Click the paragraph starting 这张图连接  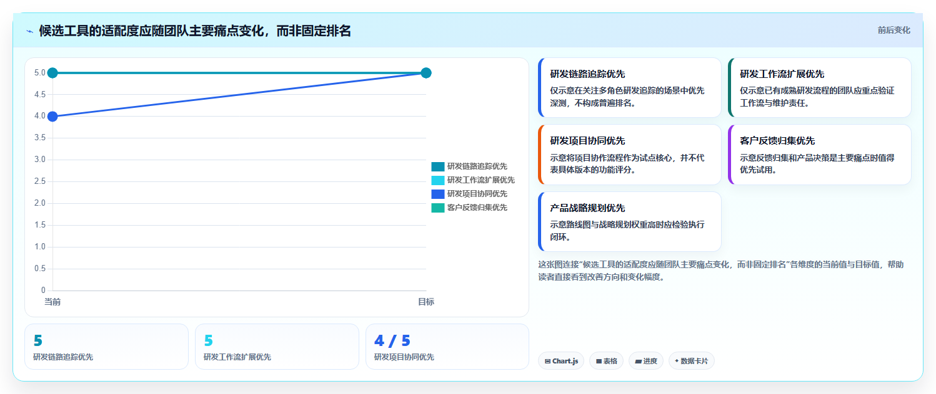(x=720, y=271)
